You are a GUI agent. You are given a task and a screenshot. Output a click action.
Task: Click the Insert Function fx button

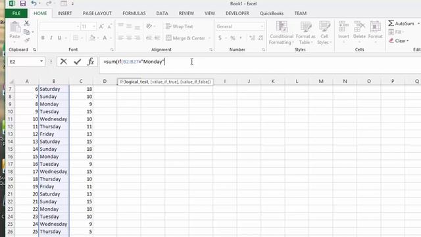click(91, 61)
